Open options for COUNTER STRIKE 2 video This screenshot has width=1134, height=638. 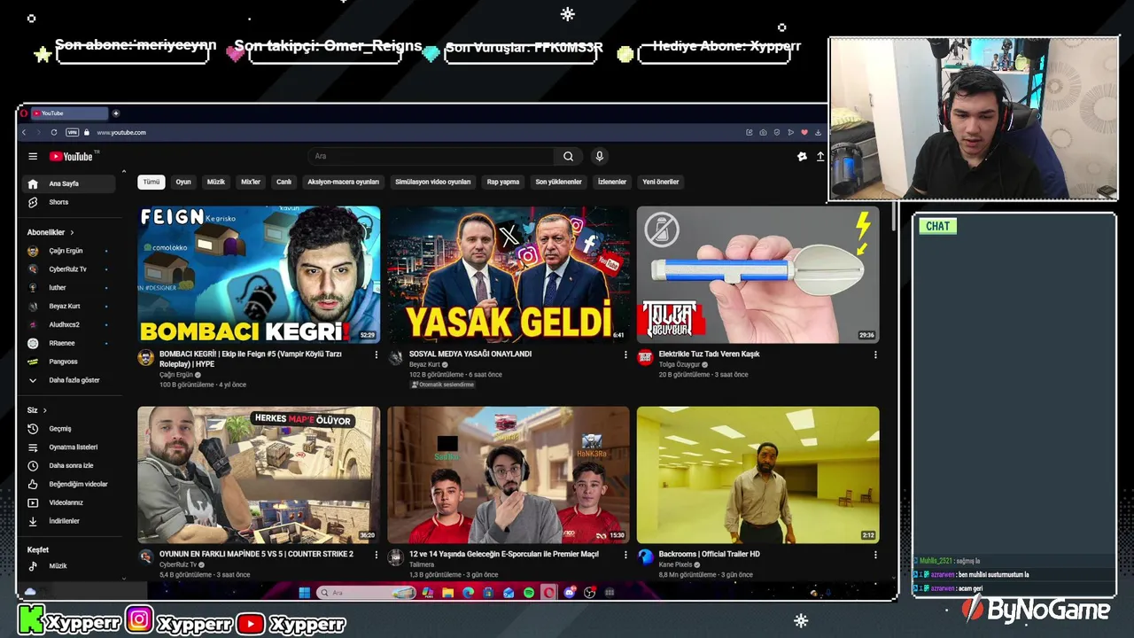pyautogui.click(x=377, y=555)
